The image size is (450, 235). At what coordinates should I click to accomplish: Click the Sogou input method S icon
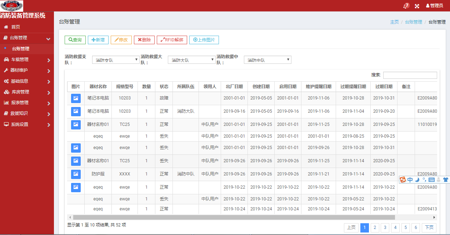(x=403, y=180)
